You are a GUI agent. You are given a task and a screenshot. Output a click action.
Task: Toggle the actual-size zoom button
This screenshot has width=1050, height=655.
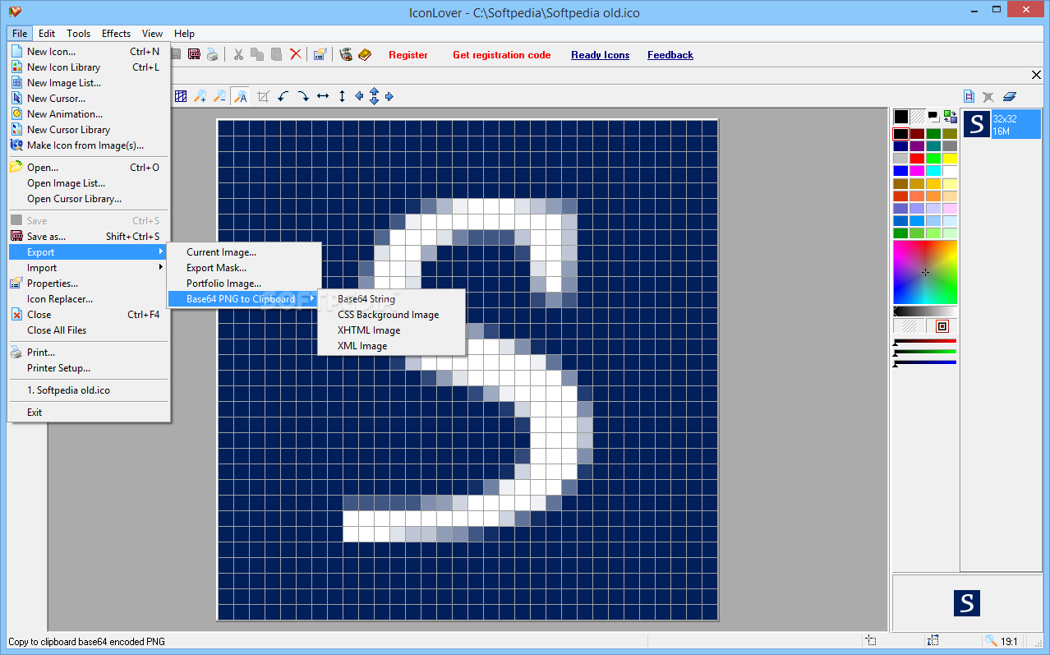241,96
